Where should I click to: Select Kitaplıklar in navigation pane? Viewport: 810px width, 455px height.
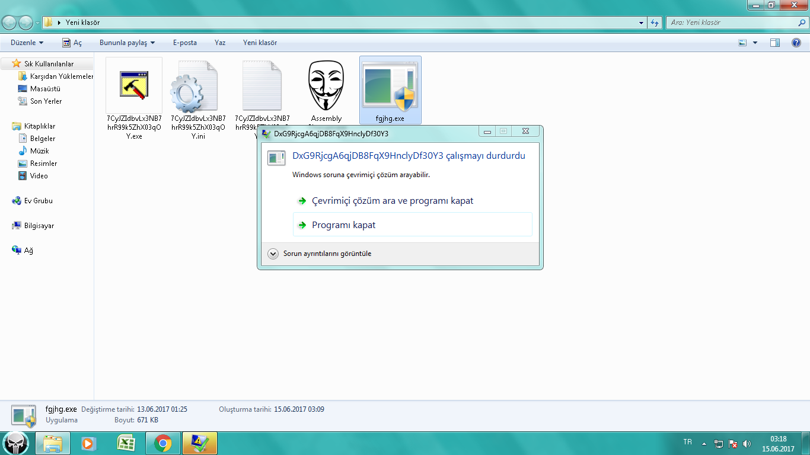tap(34, 126)
